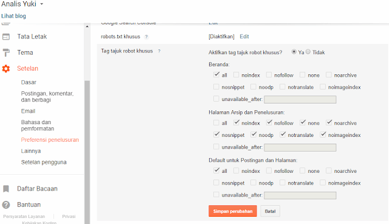This screenshot has height=224, width=389.
Task: Check Halaman Arsip all checkbox
Action: click(x=216, y=123)
